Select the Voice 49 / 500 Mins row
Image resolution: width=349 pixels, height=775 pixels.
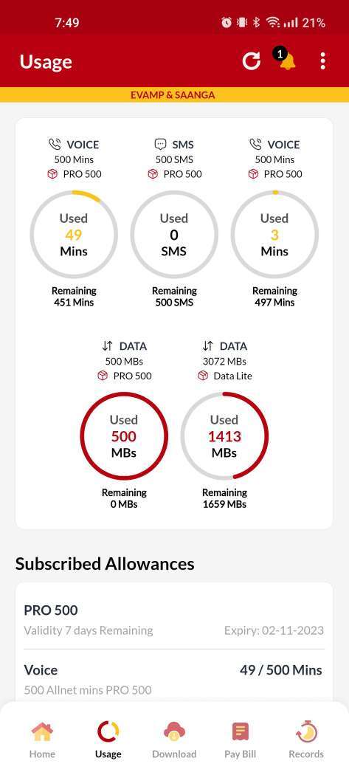tap(174, 679)
